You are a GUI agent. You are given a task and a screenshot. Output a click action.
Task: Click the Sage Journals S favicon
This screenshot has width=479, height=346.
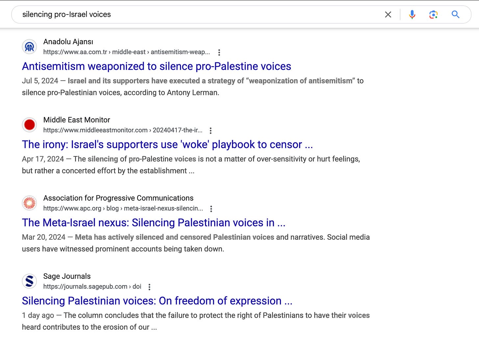click(29, 281)
